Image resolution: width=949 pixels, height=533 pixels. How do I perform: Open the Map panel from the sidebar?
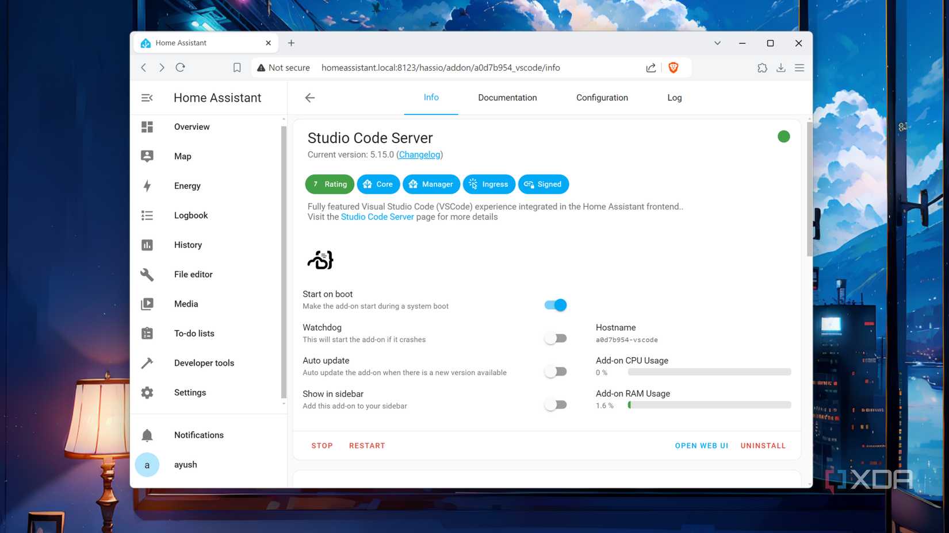[x=182, y=156]
